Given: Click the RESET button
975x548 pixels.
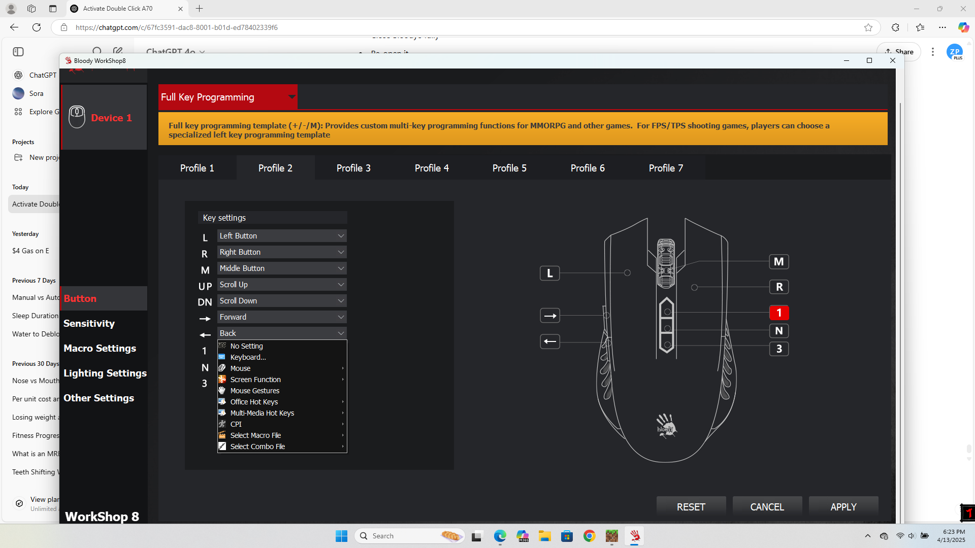Looking at the screenshot, I should pyautogui.click(x=691, y=507).
